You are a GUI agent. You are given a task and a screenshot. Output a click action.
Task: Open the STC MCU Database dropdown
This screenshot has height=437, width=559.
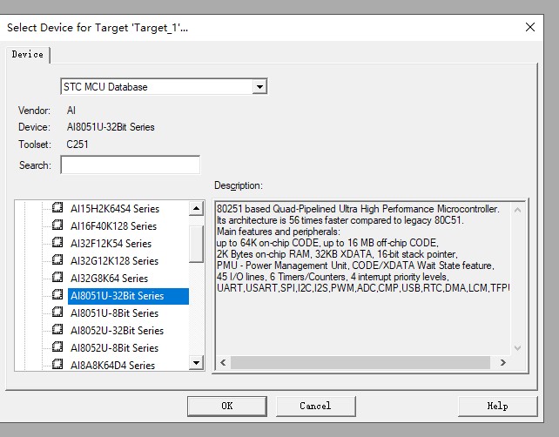(x=164, y=86)
